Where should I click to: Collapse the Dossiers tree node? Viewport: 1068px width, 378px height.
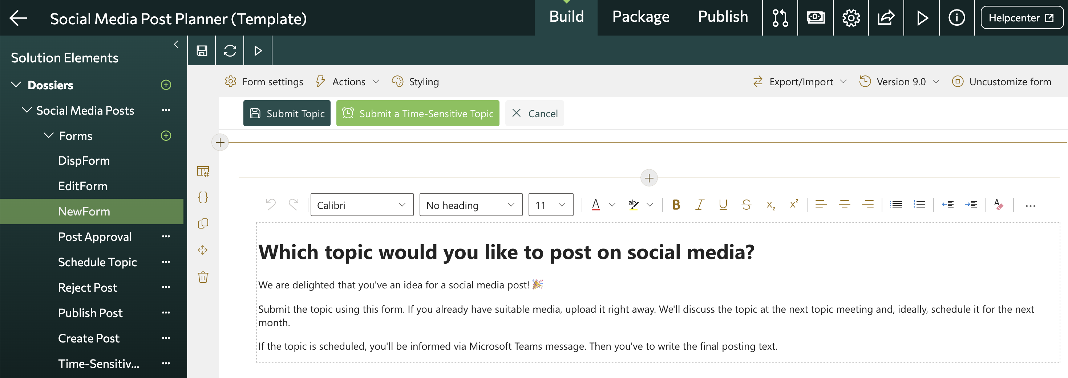[x=16, y=85]
